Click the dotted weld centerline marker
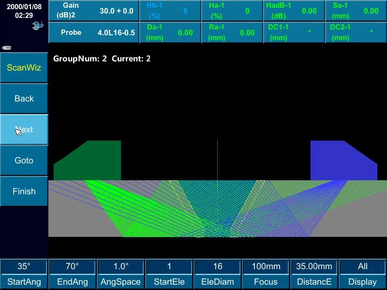 217,159
